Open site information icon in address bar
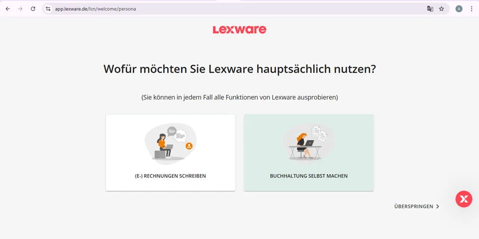 click(48, 9)
